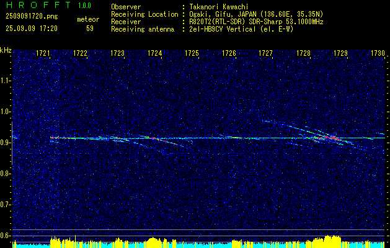Click antenna text 2el-HB9CV Vertical

tap(223, 29)
